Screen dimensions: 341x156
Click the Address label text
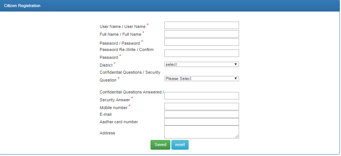click(107, 133)
